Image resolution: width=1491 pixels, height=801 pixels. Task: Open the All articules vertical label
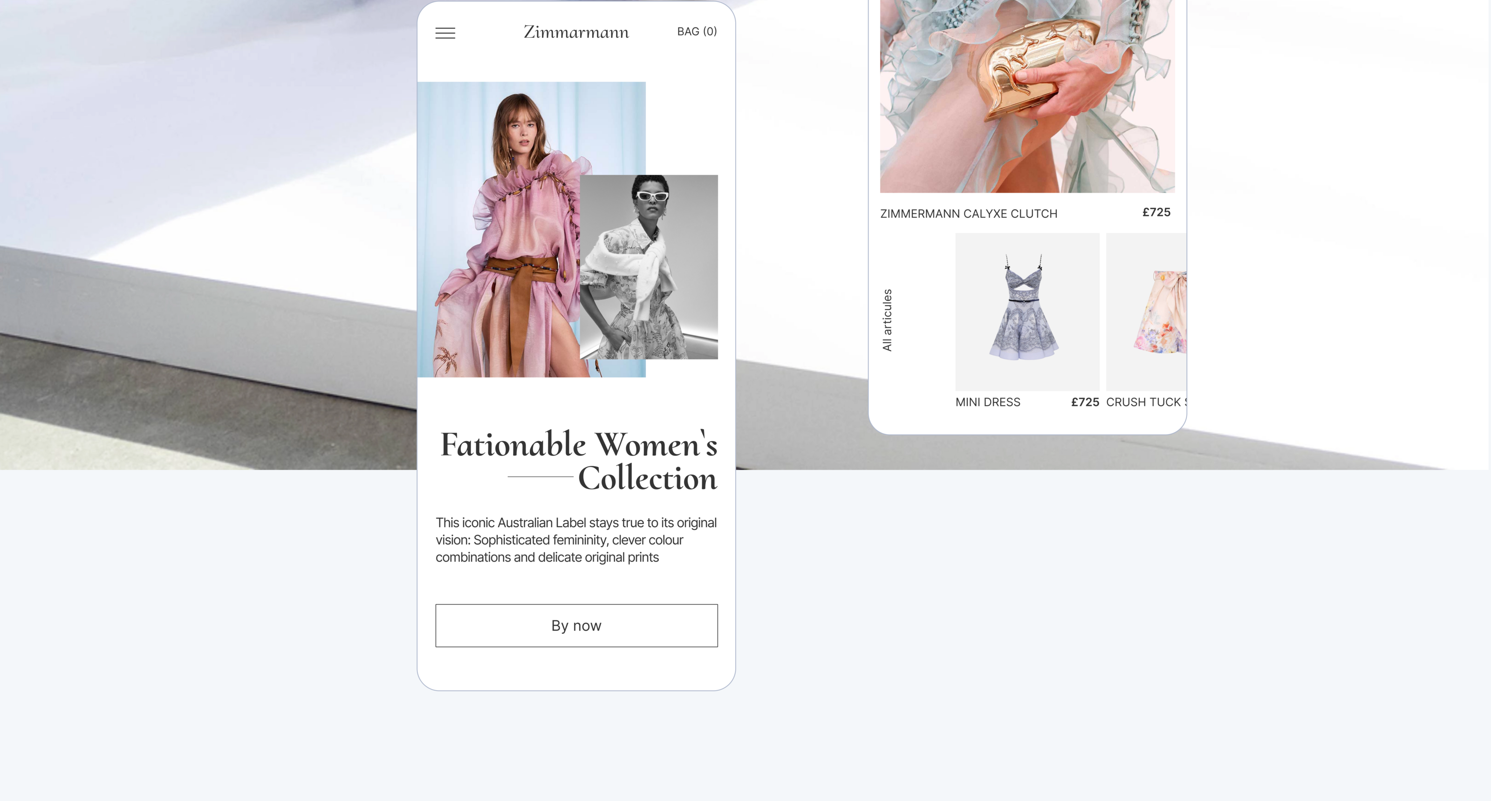click(x=887, y=320)
